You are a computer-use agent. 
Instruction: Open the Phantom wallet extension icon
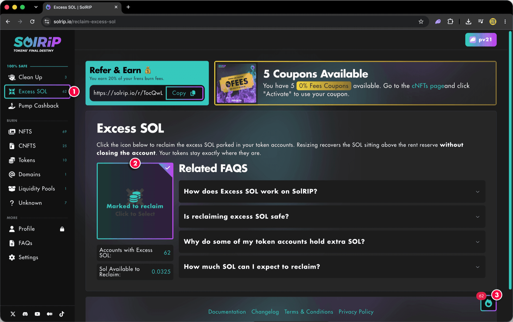438,22
